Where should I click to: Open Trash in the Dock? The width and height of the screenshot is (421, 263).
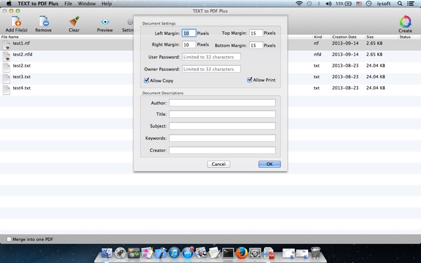pos(316,253)
